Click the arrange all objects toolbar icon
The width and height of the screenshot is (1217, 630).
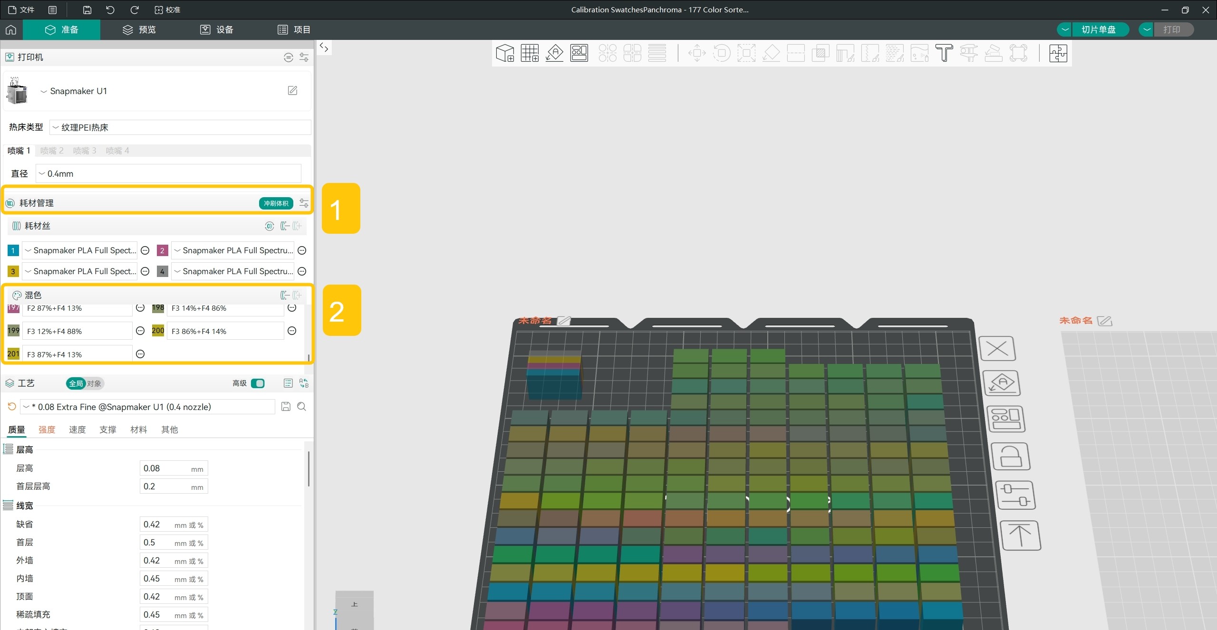click(x=579, y=53)
